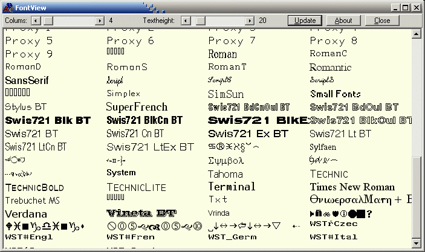Viewport: 425px width, 252px height.
Task: Click the Swis721 BT sample
Action: tap(31, 134)
